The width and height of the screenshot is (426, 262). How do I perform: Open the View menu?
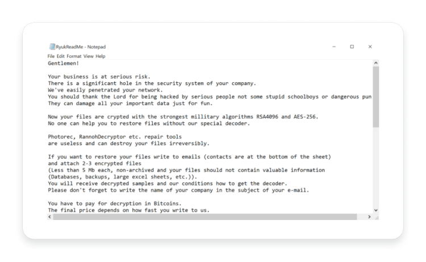point(88,56)
